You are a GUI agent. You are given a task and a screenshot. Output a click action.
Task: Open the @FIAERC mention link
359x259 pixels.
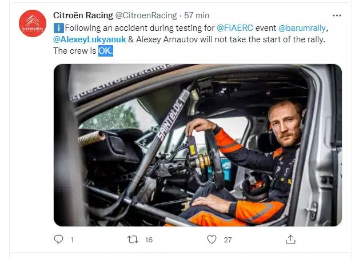[x=235, y=28]
